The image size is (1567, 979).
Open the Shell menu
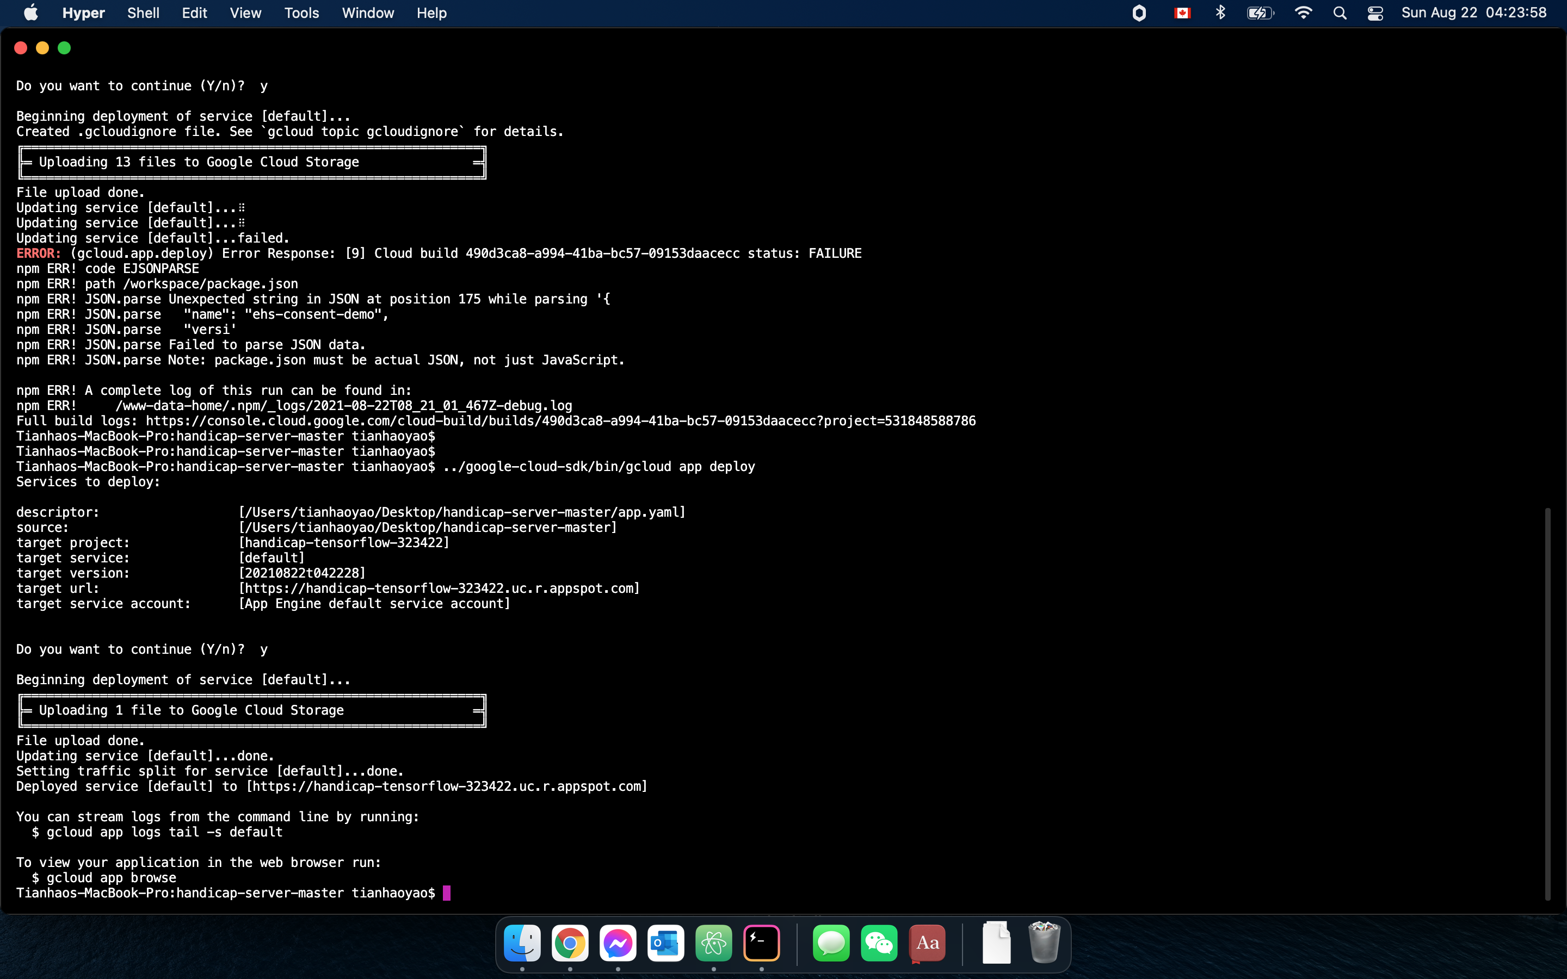[143, 13]
